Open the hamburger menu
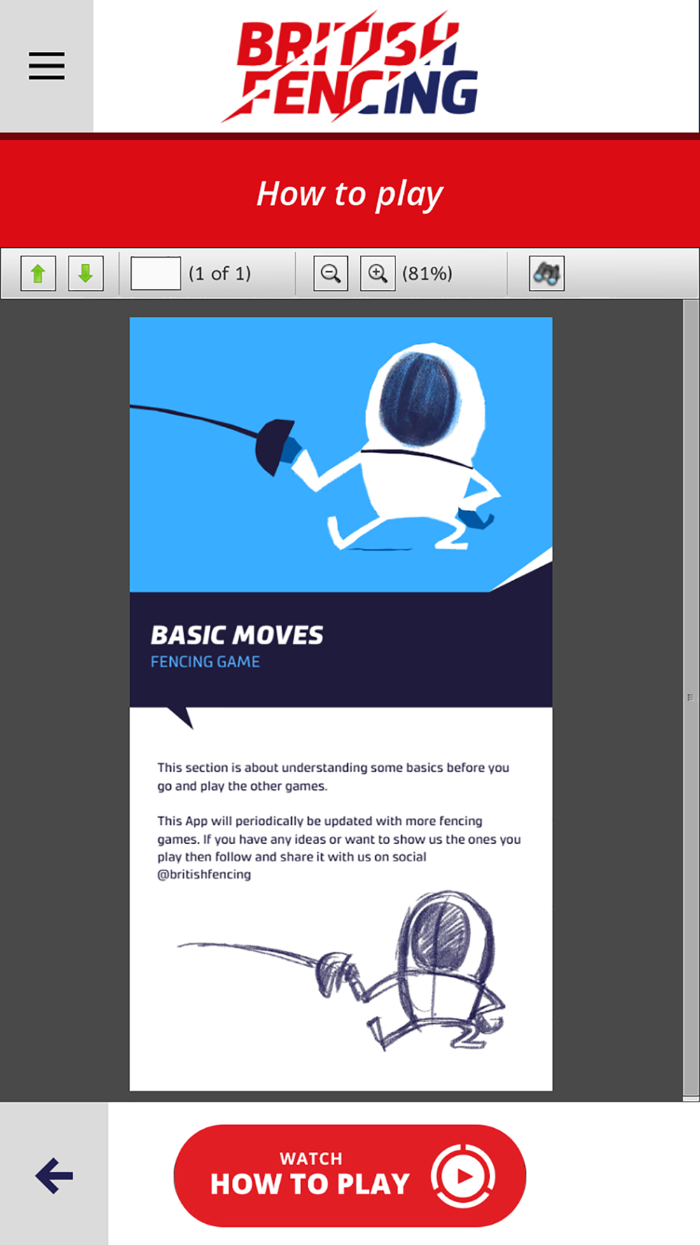Screen dimensions: 700x1245 (x=46, y=66)
